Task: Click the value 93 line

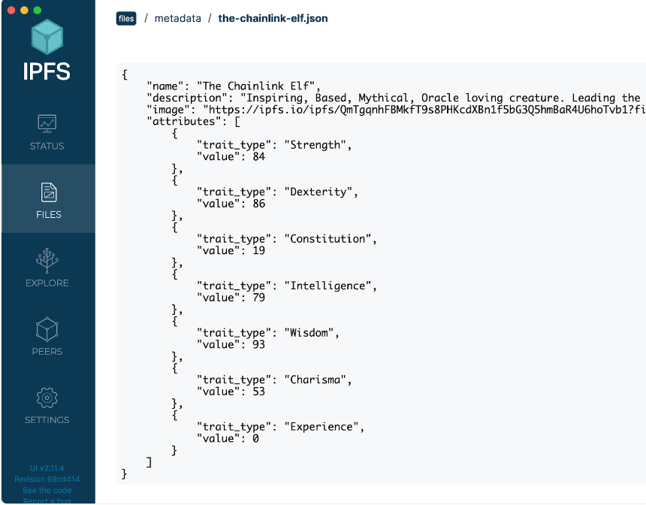Action: click(231, 345)
